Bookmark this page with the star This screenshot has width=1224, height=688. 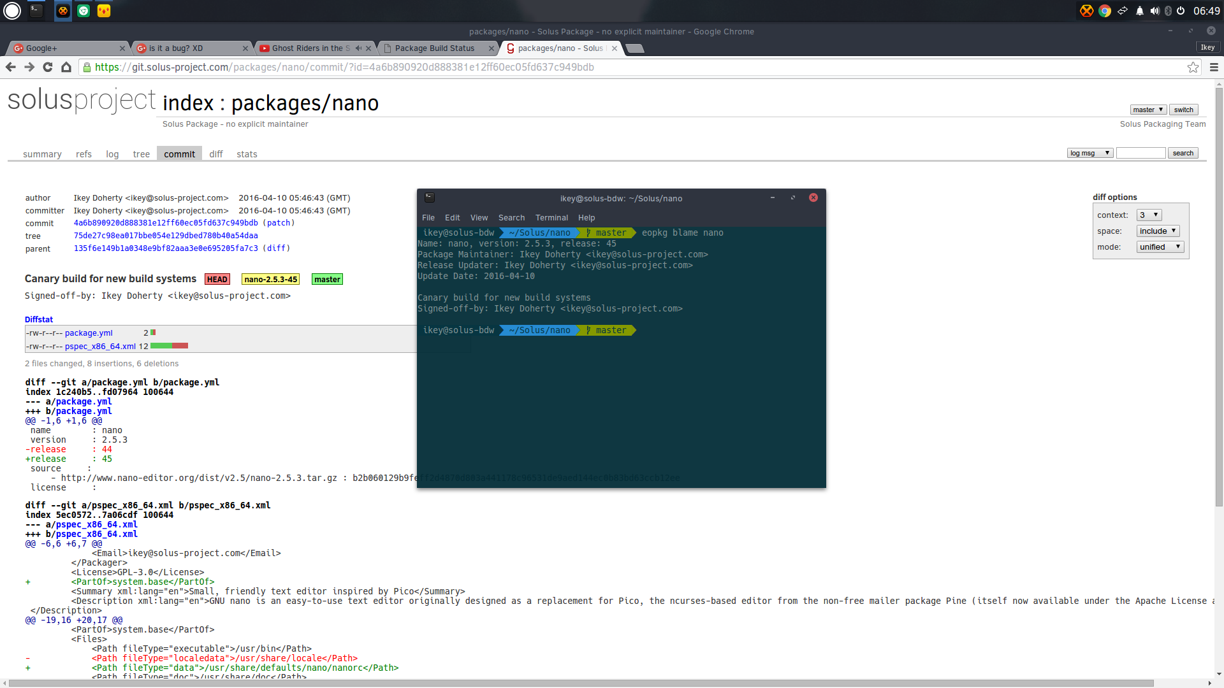click(x=1193, y=67)
